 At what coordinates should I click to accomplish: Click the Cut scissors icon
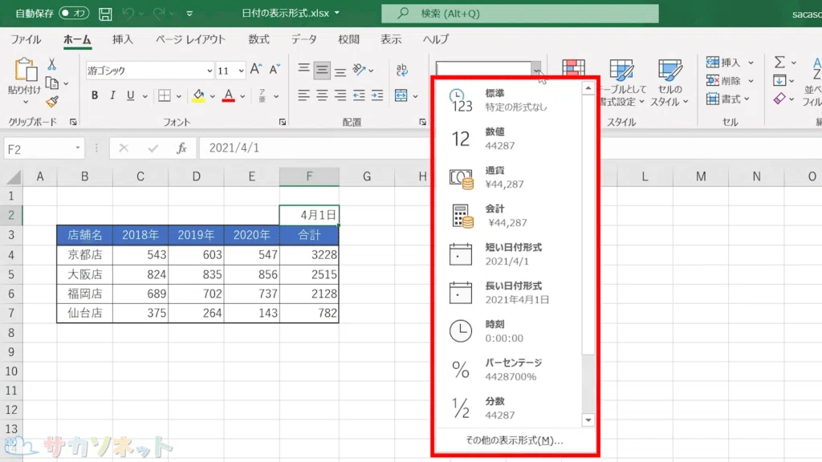click(51, 64)
